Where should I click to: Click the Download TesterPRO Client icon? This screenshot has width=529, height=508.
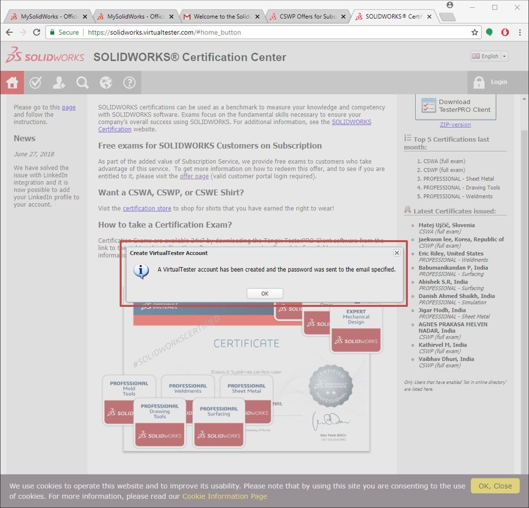[428, 105]
